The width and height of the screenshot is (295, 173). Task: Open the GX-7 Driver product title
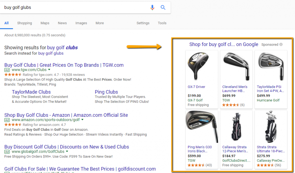coord(196,87)
